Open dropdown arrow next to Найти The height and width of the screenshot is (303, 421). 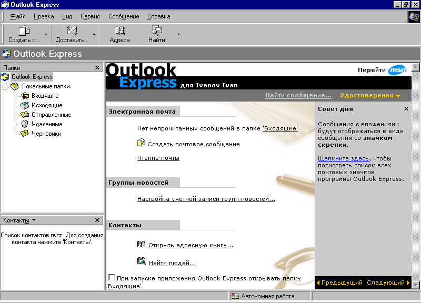(178, 34)
